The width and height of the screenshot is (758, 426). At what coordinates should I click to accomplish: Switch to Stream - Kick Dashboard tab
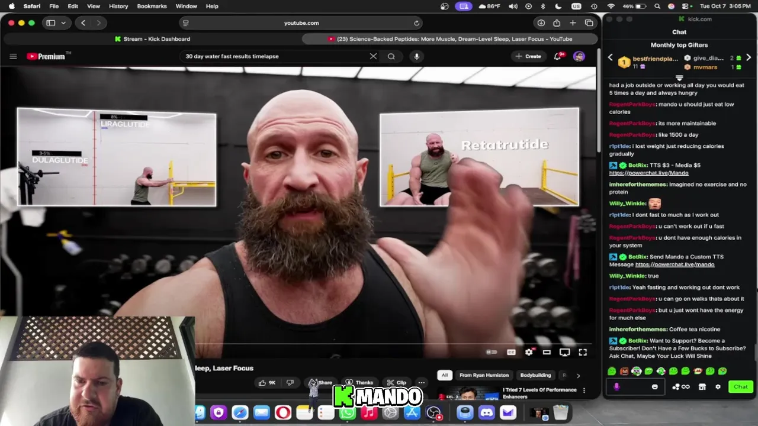pos(153,39)
